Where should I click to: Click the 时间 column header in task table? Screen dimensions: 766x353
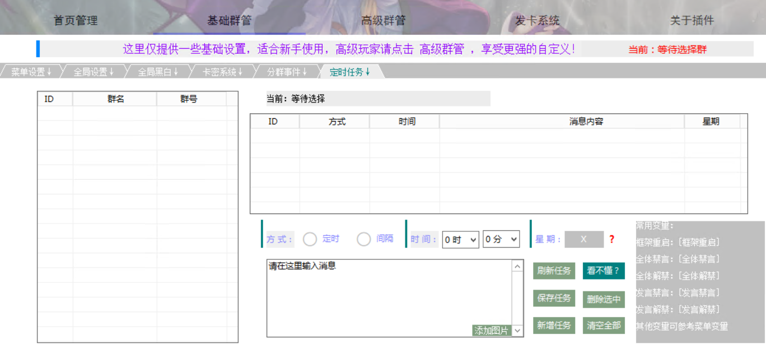[404, 122]
